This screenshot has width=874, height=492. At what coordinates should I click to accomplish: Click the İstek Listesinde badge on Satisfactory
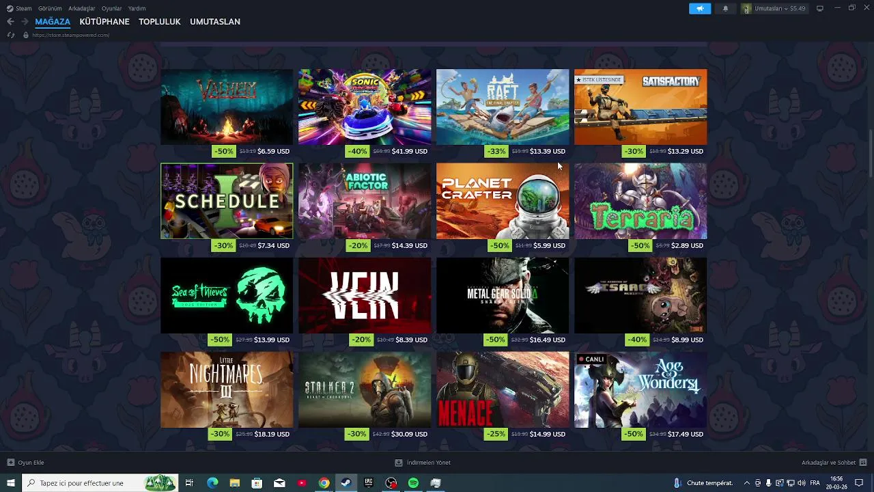coord(599,80)
